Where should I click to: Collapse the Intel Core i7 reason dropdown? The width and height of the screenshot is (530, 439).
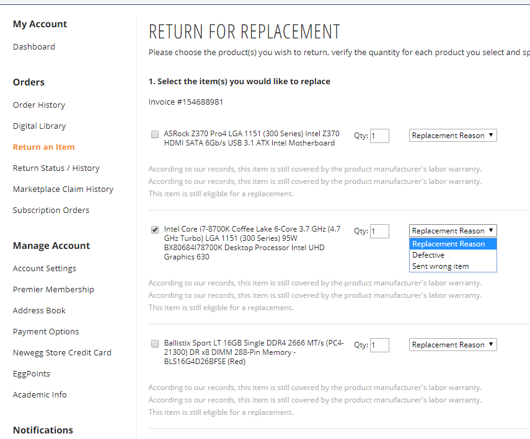(x=453, y=231)
